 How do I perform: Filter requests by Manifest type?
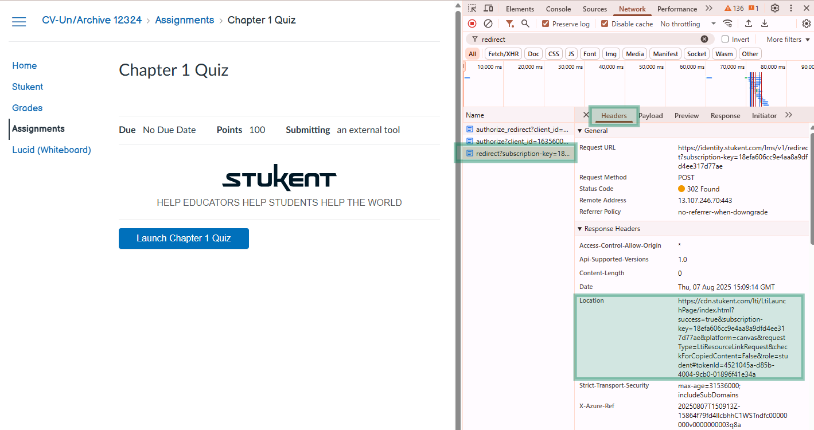(x=665, y=54)
